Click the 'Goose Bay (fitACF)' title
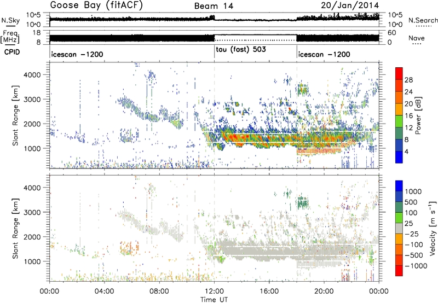This screenshot has height=303, width=438. click(x=96, y=5)
